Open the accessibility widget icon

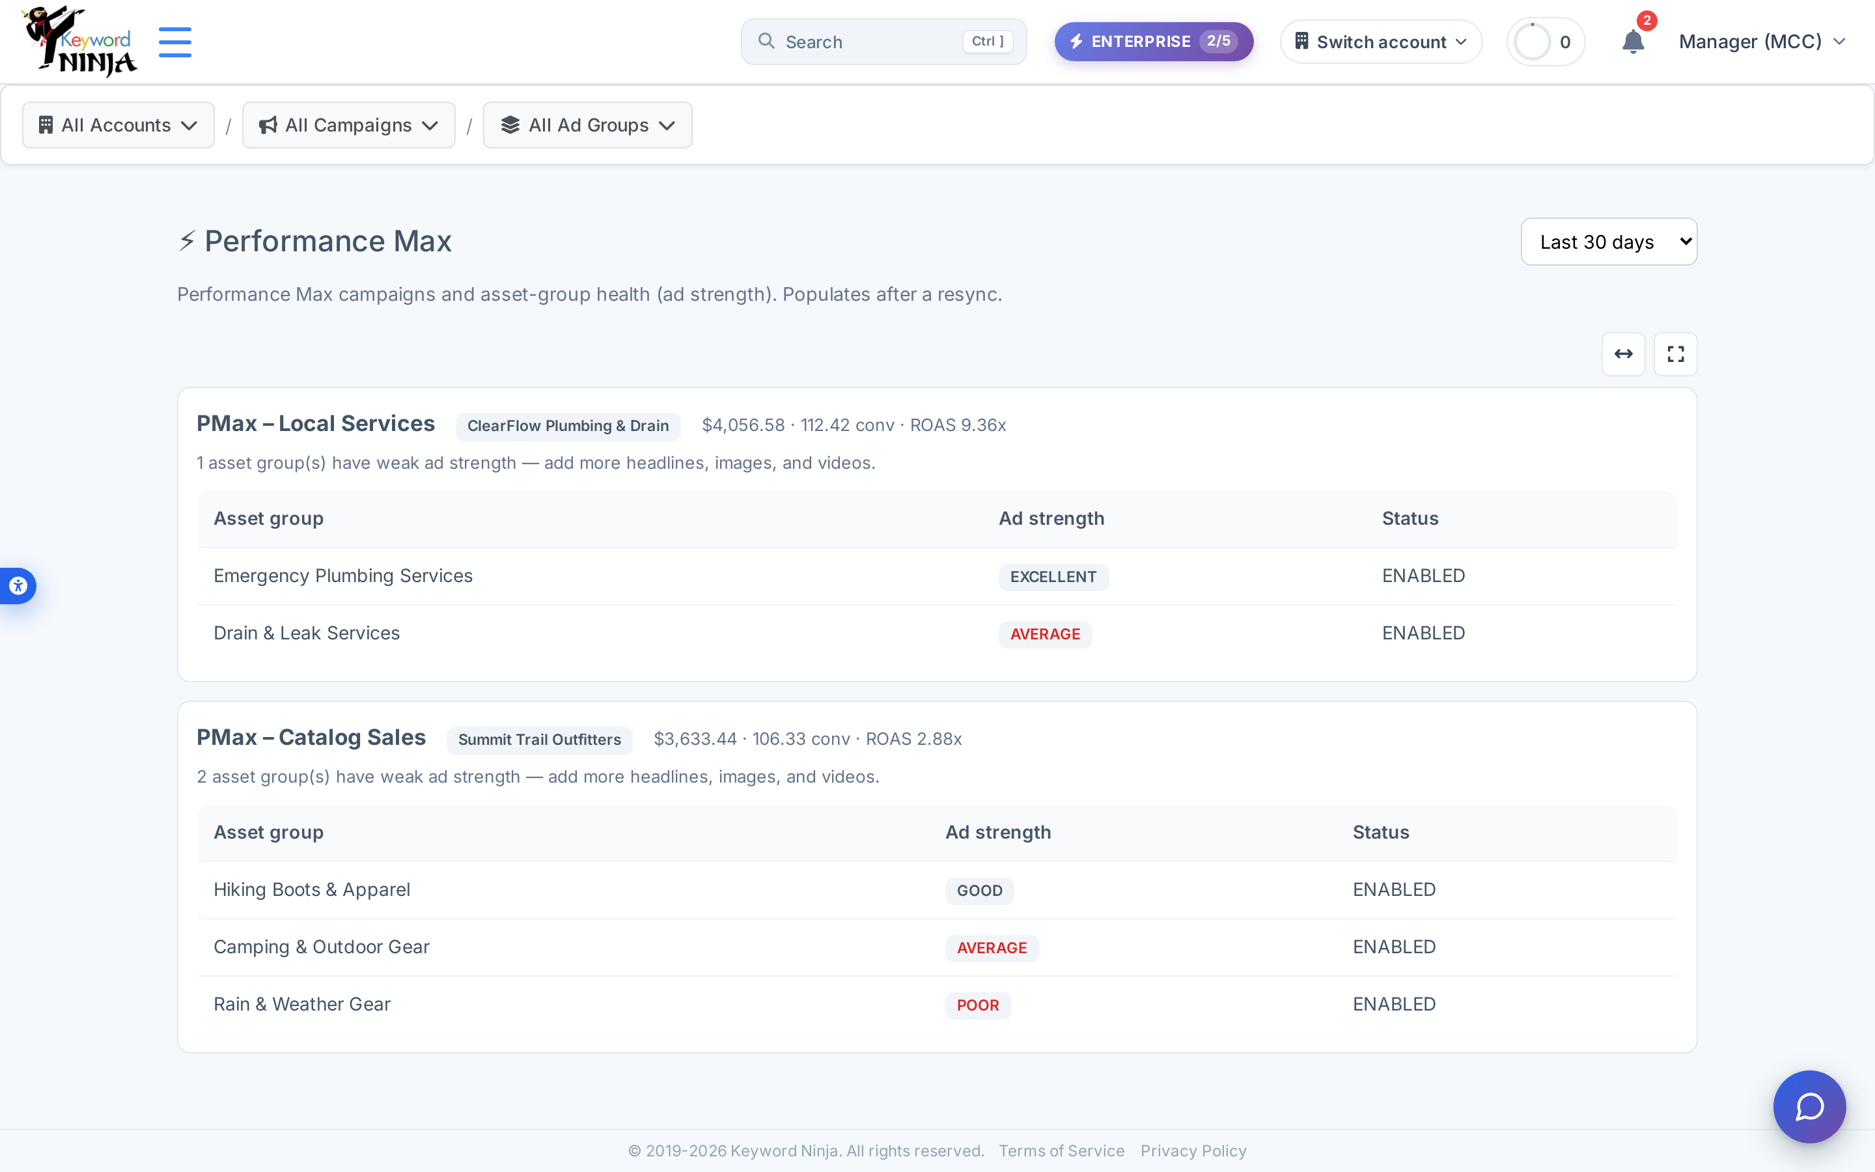point(18,586)
